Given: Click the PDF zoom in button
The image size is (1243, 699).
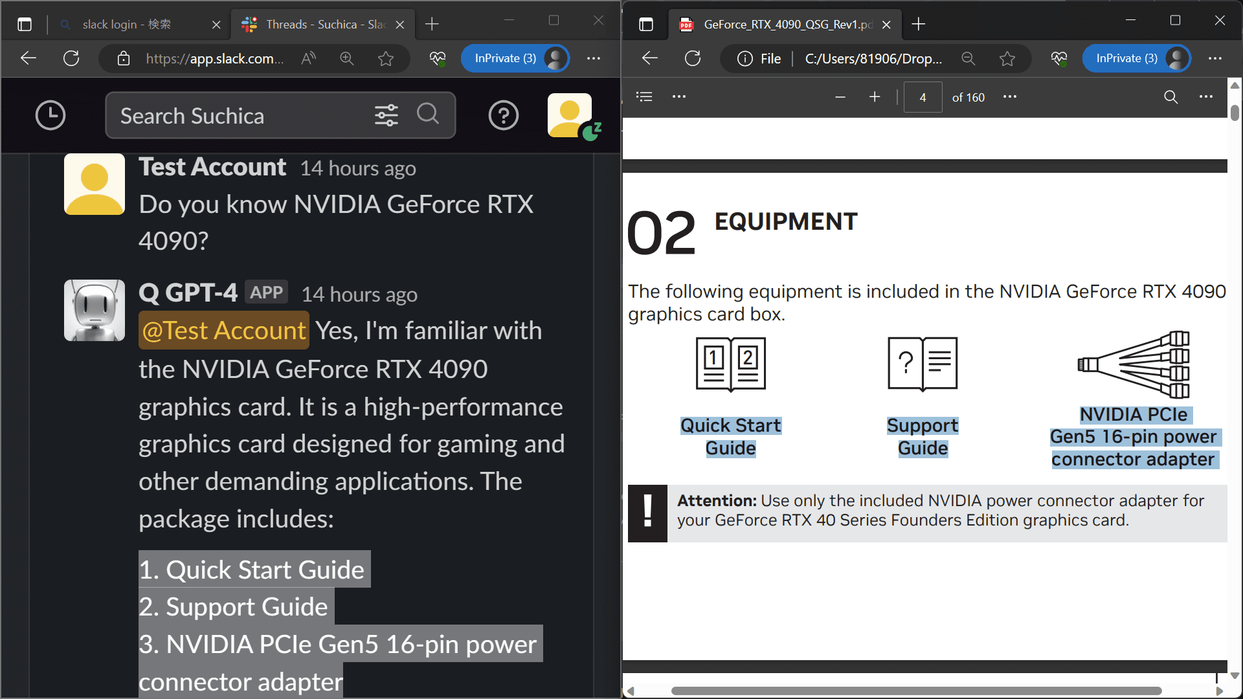Looking at the screenshot, I should coord(874,97).
